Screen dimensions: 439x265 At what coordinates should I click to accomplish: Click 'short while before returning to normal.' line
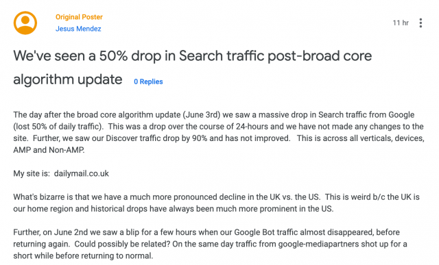point(83,256)
